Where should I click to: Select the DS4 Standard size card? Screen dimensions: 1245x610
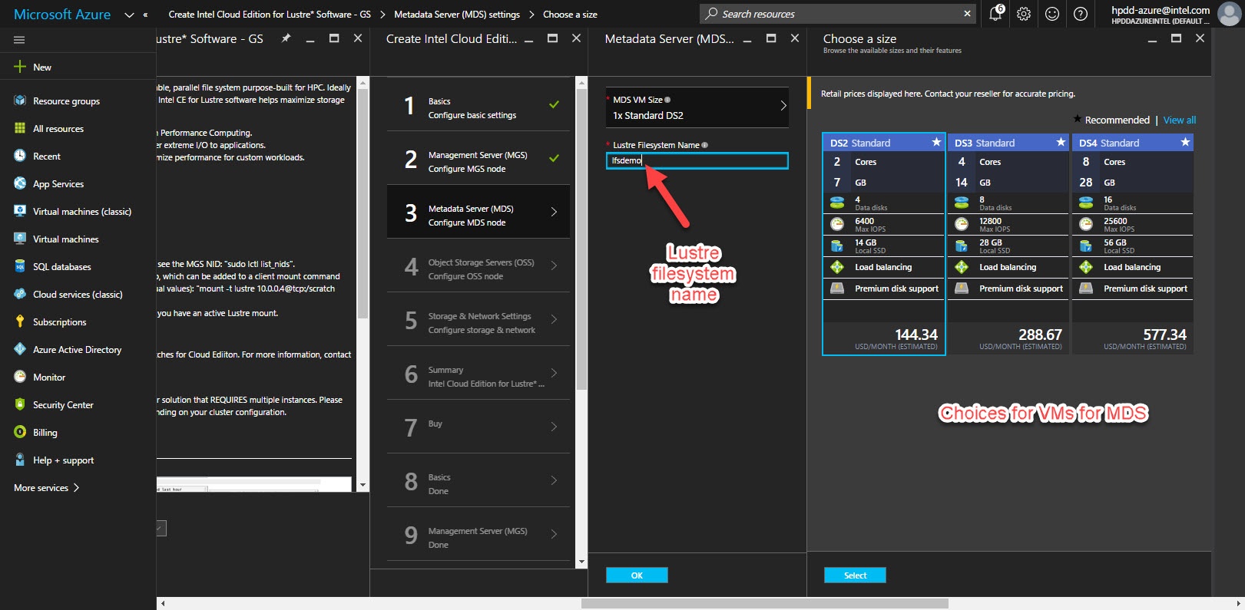pyautogui.click(x=1132, y=244)
